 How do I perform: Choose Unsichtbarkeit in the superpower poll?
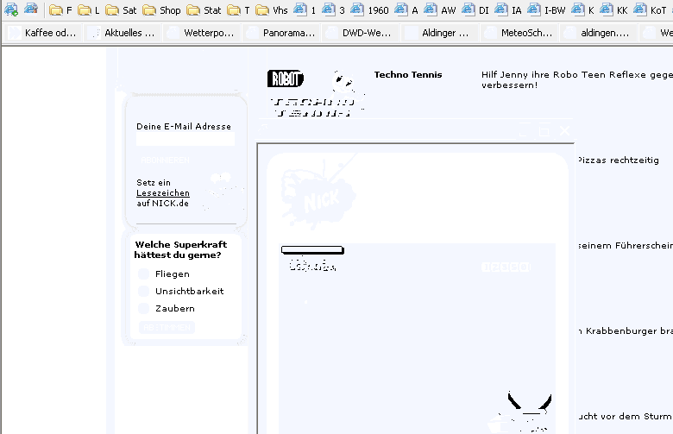click(x=144, y=291)
